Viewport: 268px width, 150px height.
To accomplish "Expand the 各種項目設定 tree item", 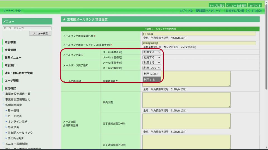I will click(x=13, y=105).
